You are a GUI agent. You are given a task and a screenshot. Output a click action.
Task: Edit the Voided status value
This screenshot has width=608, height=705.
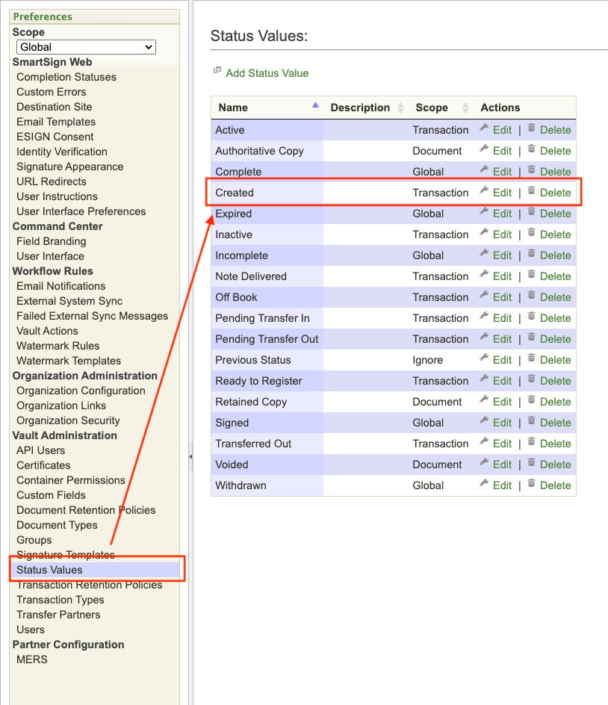pos(502,465)
